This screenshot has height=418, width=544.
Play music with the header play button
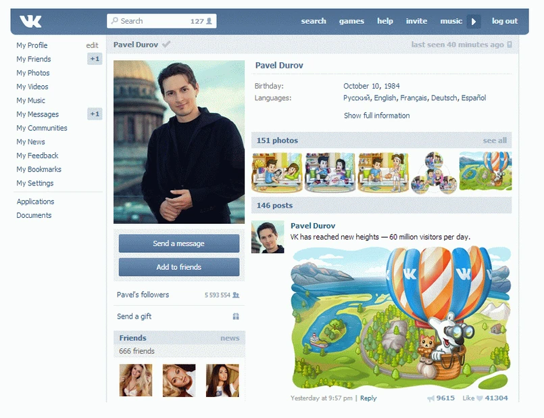474,22
